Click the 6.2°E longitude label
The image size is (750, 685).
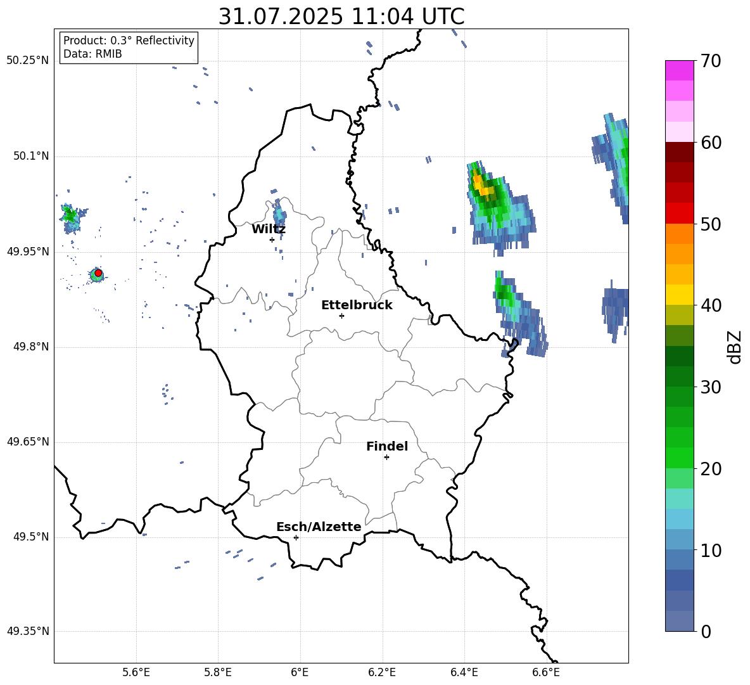(x=382, y=672)
